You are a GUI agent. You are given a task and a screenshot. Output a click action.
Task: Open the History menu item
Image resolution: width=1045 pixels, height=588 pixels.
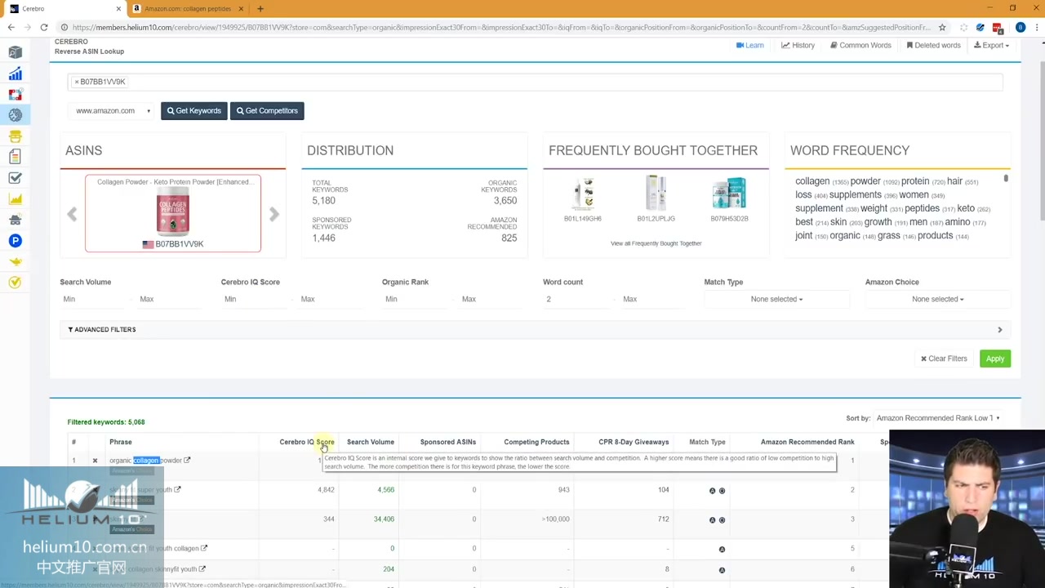tap(798, 46)
